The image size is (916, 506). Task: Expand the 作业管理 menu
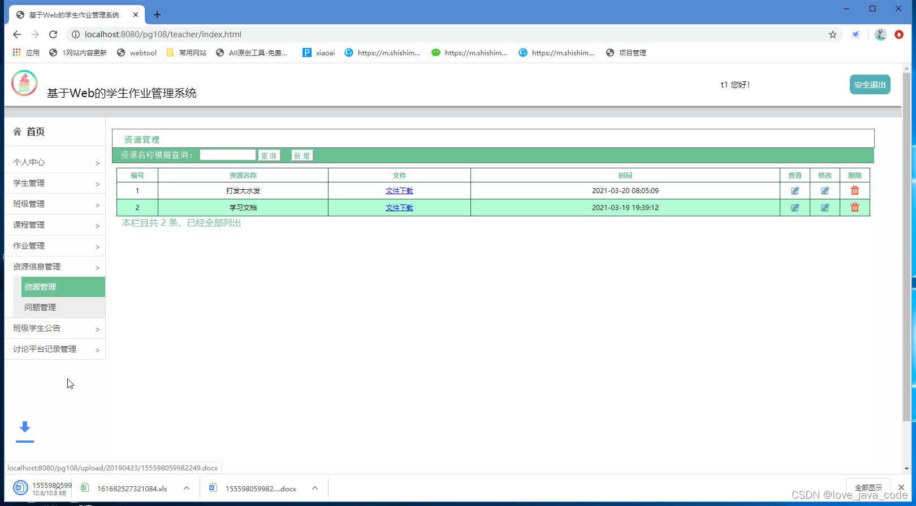coord(55,246)
